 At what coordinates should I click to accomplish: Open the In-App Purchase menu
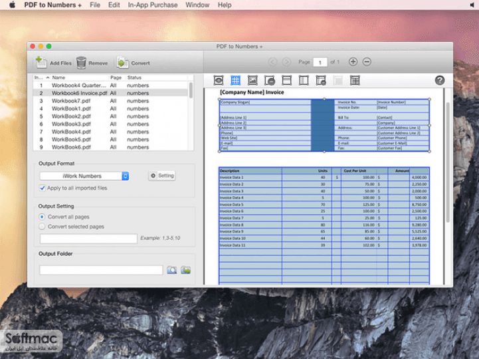(x=153, y=5)
